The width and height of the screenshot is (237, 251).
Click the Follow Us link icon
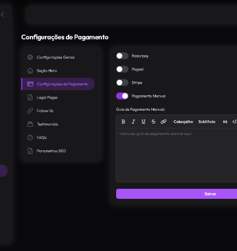pos(30,111)
